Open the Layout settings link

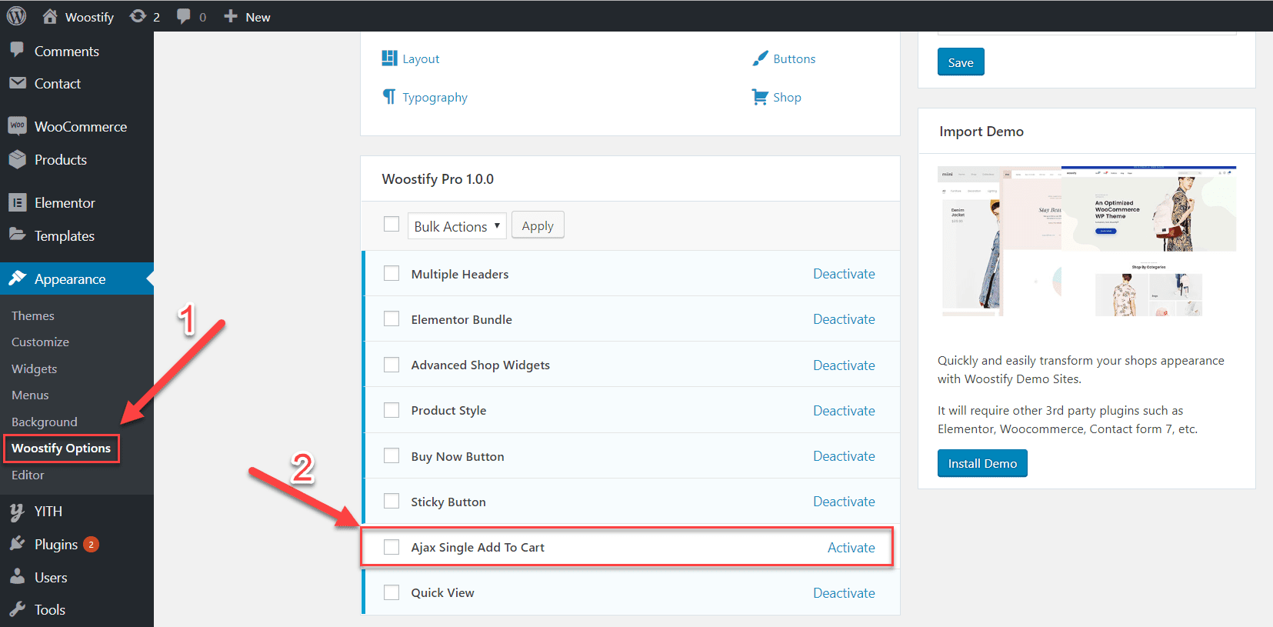421,58
